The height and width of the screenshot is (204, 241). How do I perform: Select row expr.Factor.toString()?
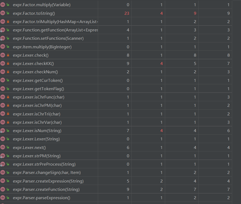[116, 13]
